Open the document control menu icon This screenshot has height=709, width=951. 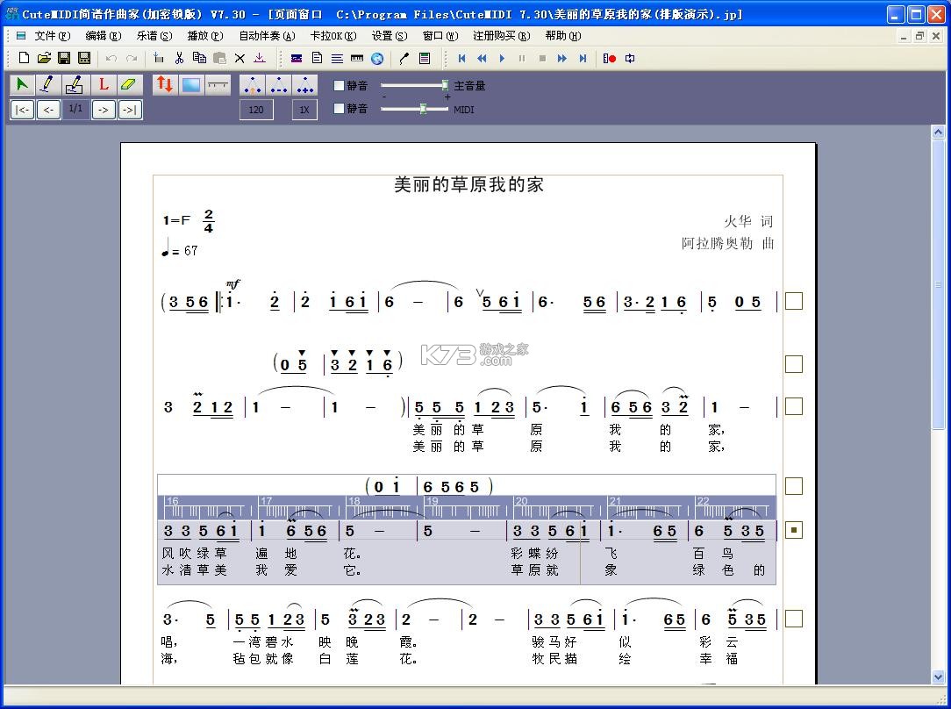coord(21,36)
